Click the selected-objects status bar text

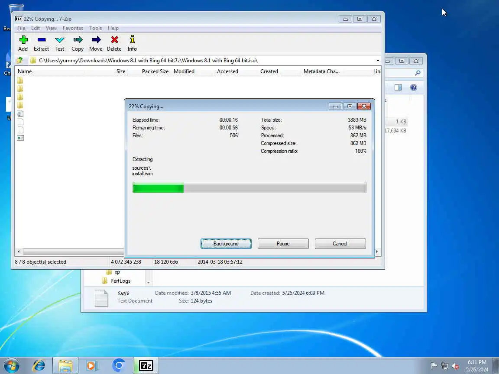41,262
